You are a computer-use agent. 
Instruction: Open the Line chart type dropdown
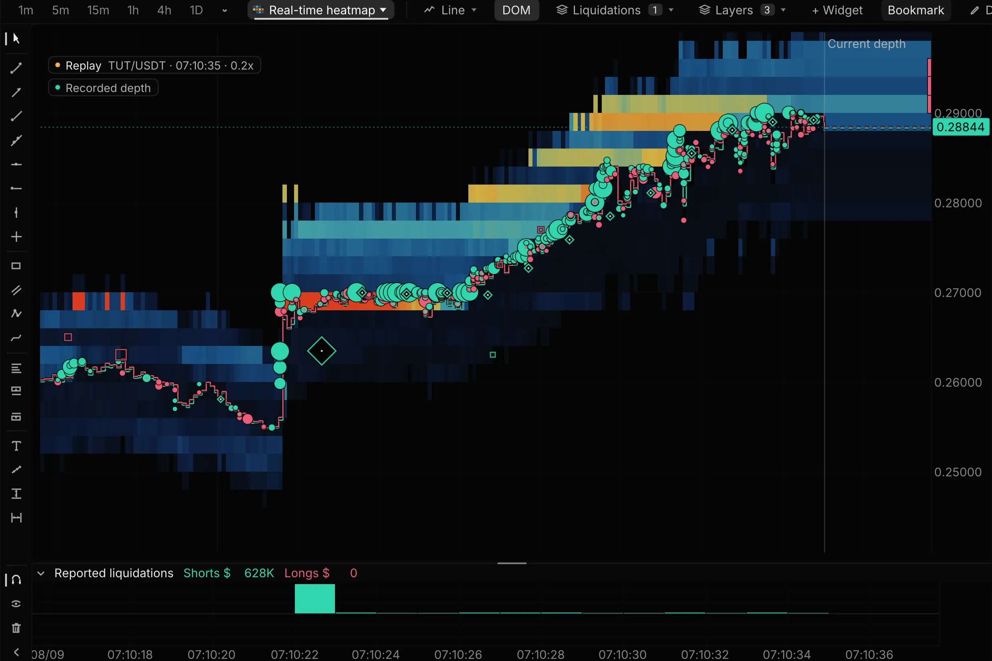(x=450, y=10)
